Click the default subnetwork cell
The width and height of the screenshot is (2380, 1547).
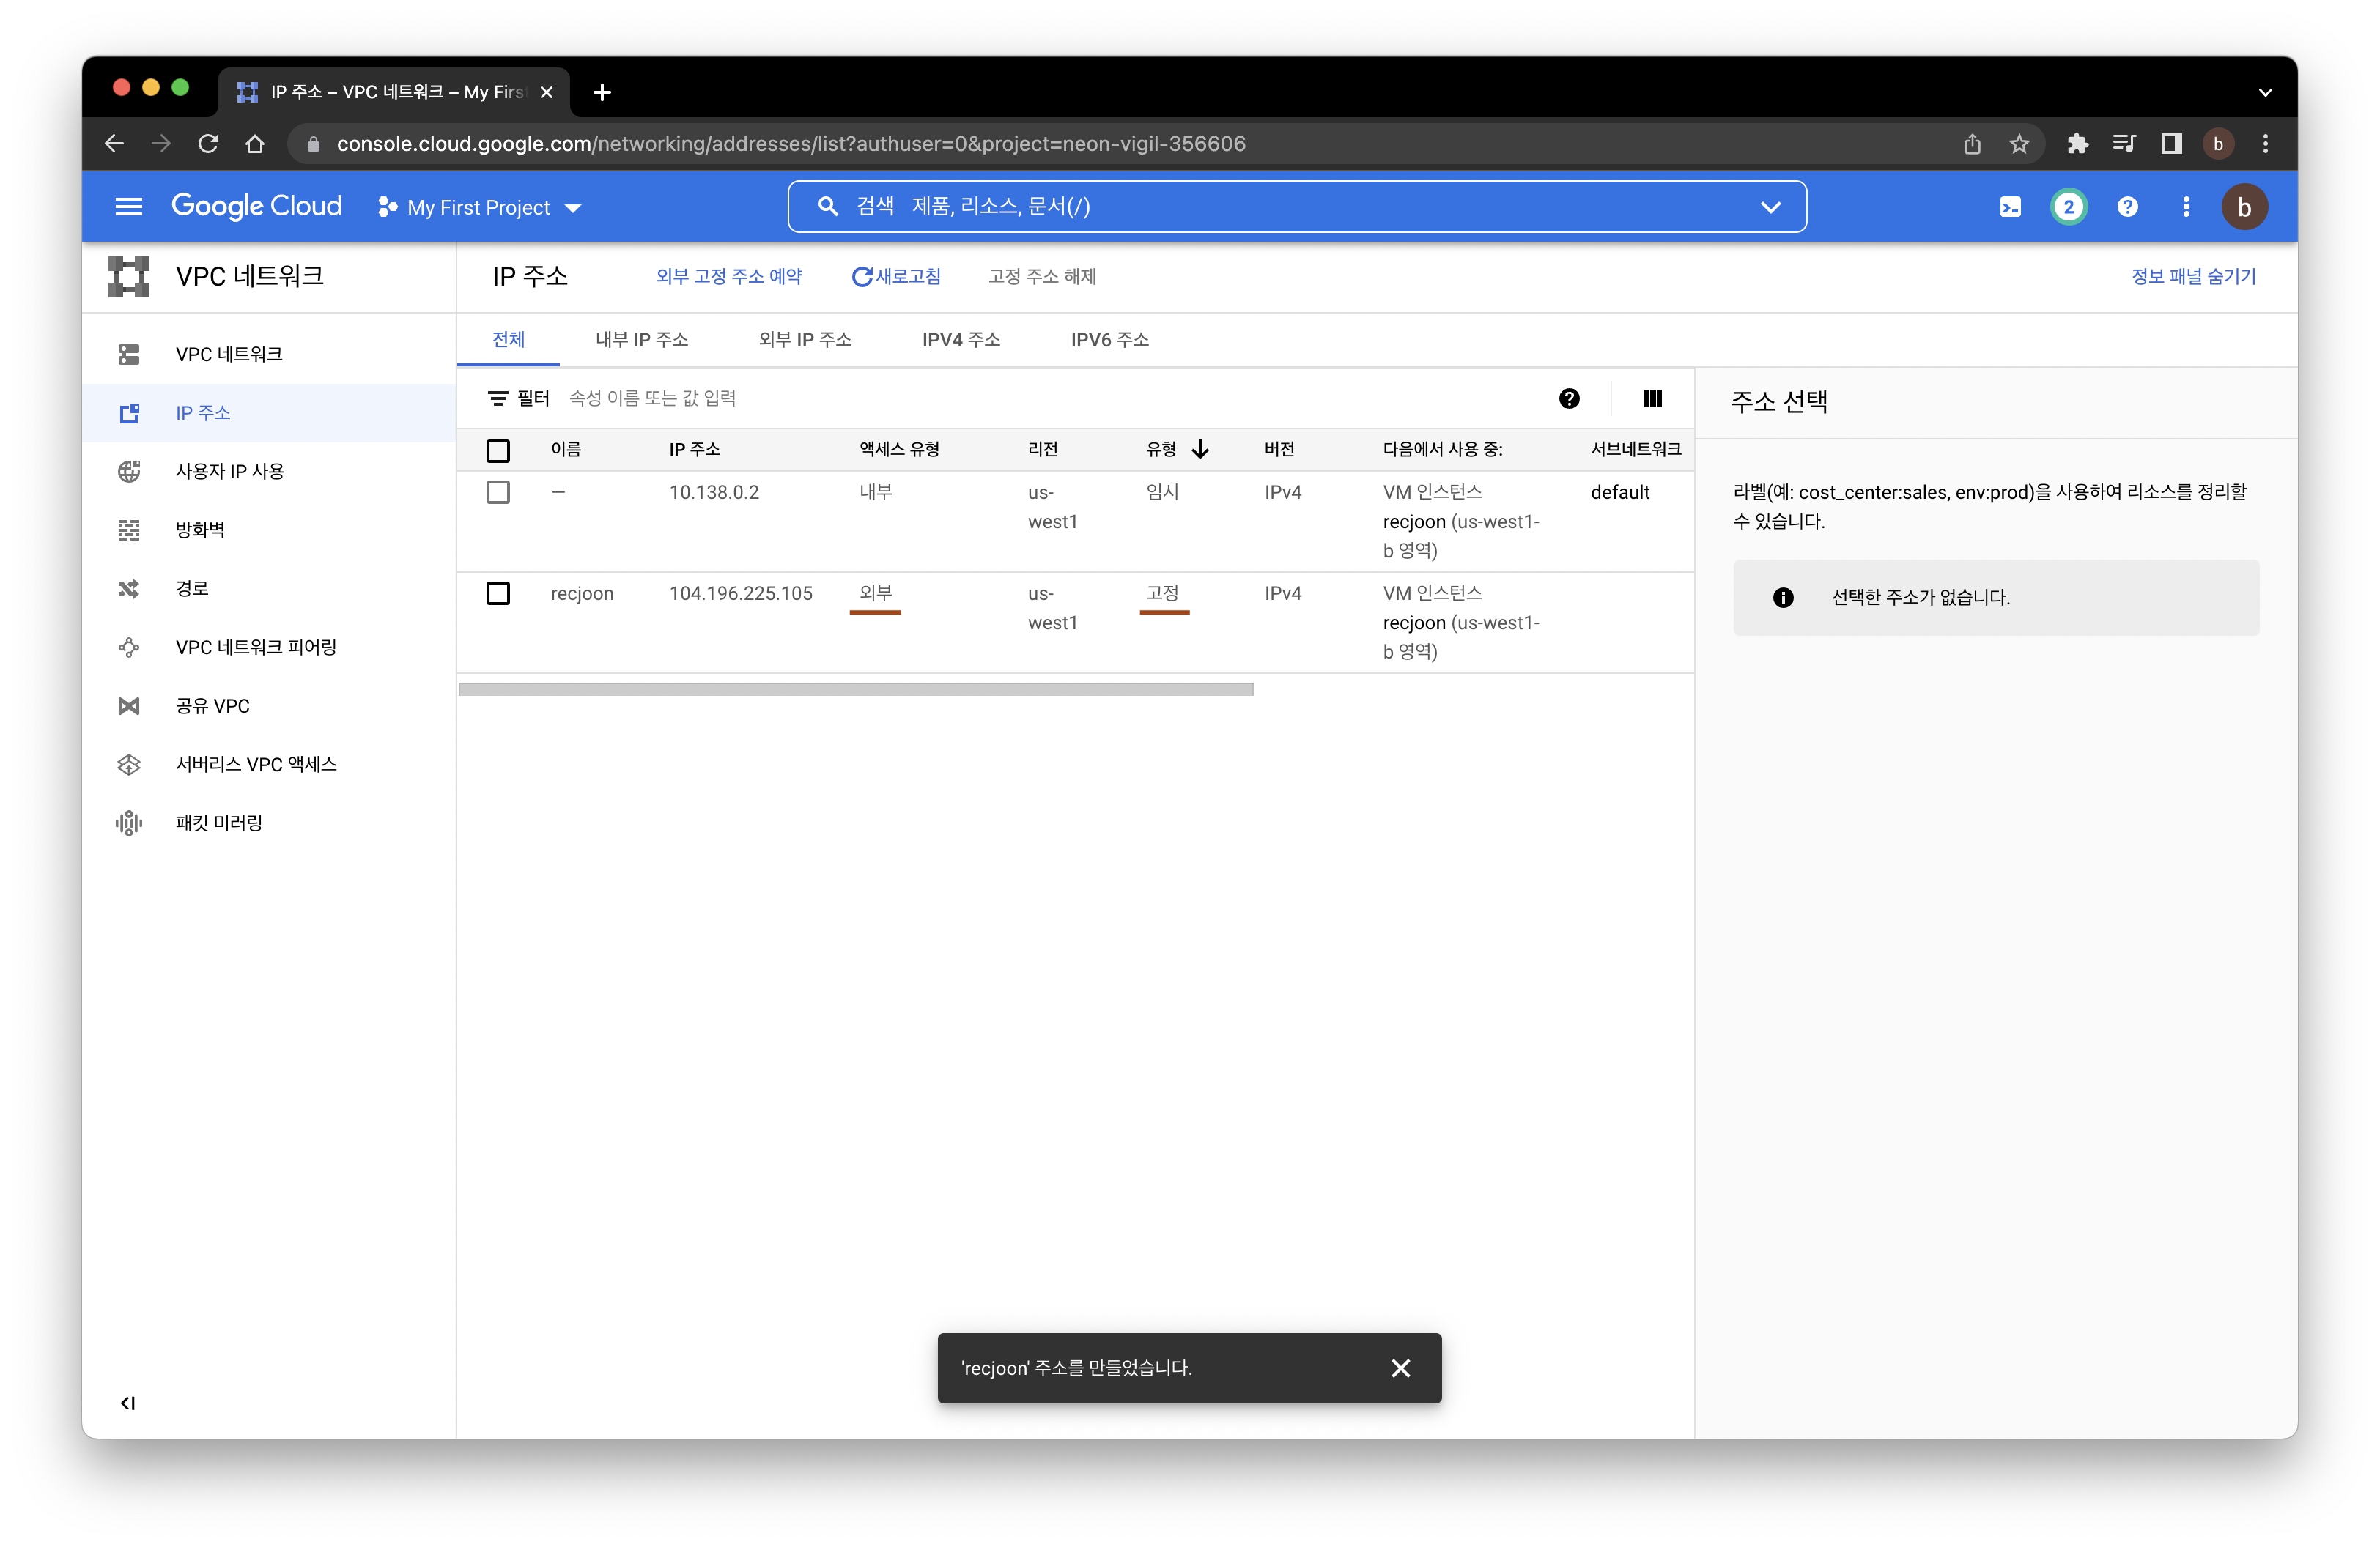(x=1619, y=491)
